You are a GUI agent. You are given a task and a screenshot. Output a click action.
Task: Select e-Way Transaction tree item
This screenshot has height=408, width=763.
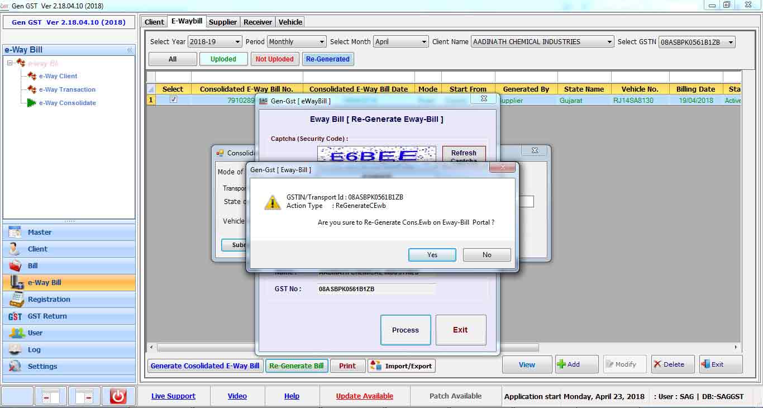[67, 89]
